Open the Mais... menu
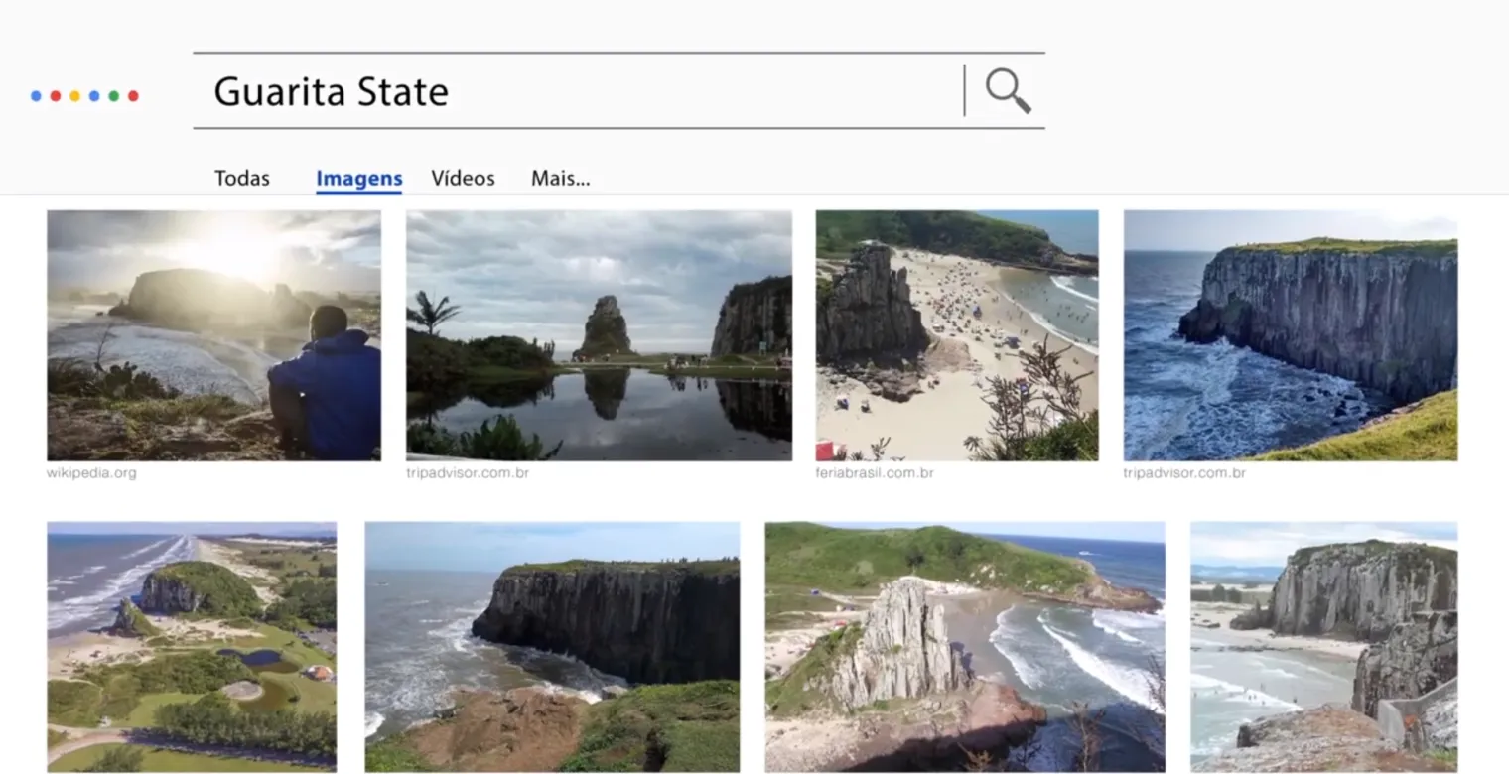 coord(561,179)
